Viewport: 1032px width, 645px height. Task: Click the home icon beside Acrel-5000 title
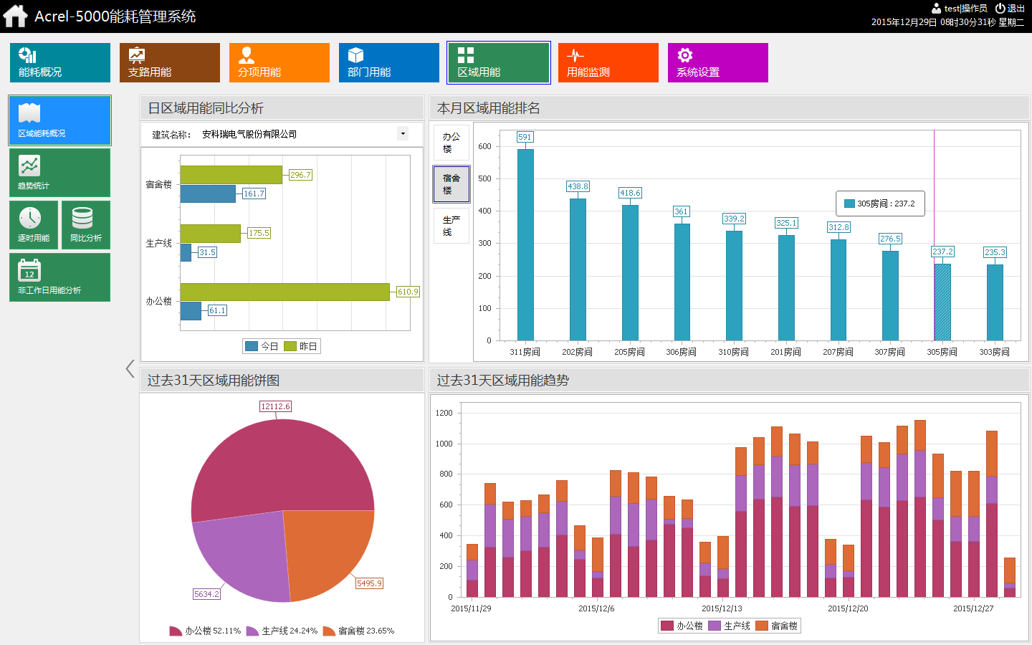[x=15, y=16]
